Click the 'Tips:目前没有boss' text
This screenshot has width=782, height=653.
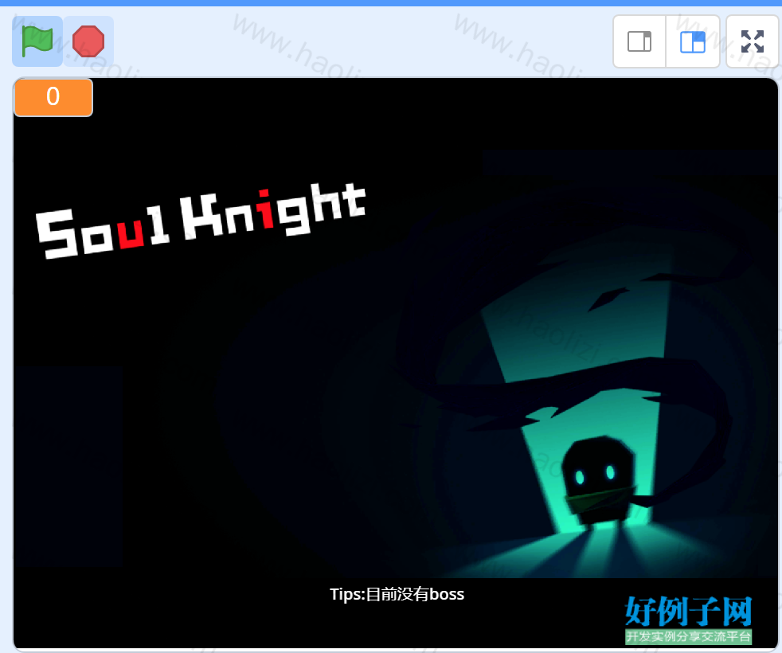tap(397, 594)
